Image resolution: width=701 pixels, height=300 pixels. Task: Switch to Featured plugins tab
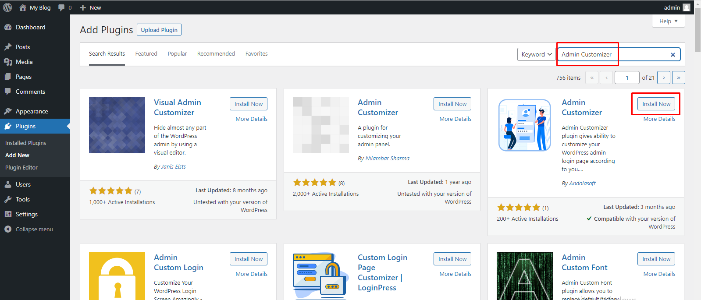pos(146,54)
